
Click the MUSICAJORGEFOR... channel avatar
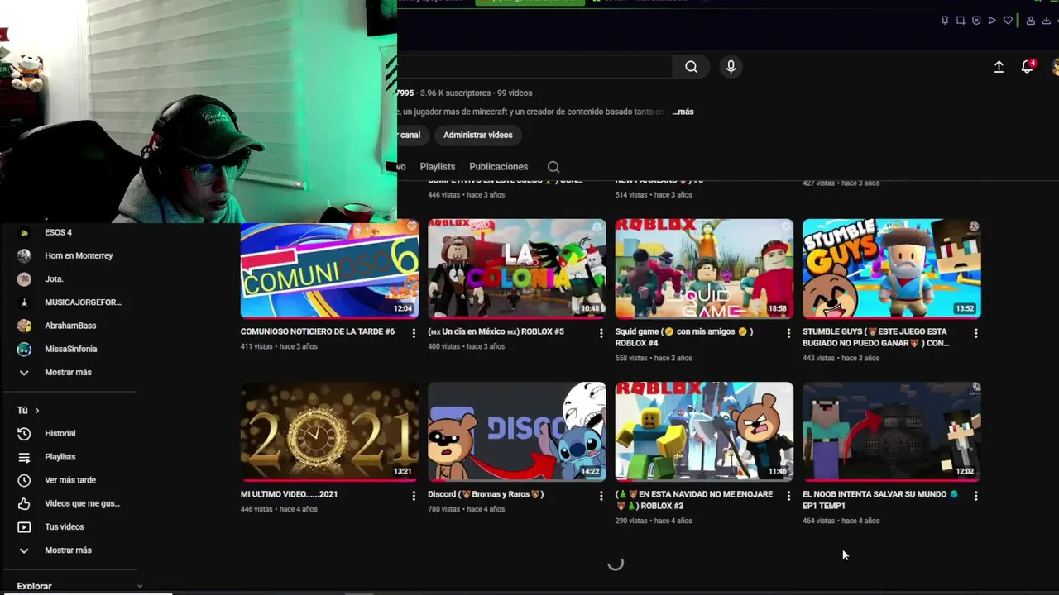coord(24,302)
